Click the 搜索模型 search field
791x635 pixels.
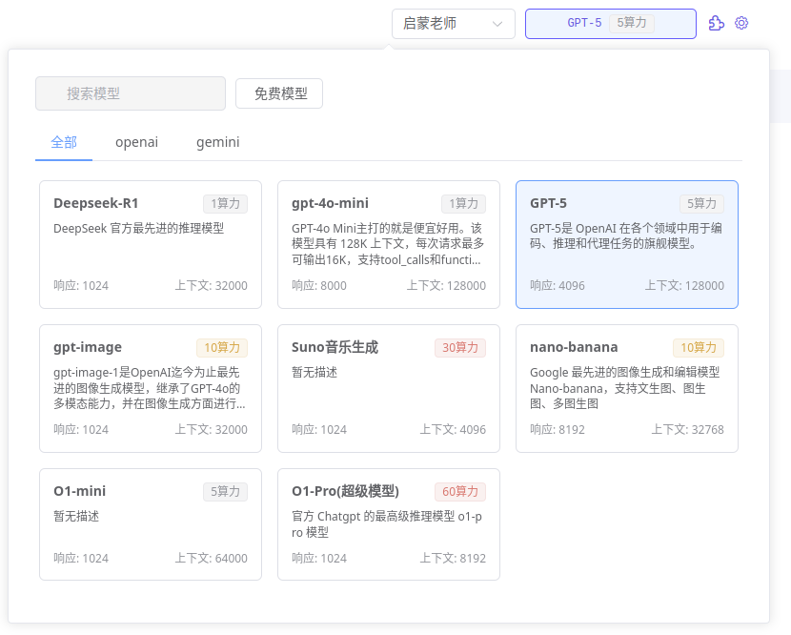coord(131,93)
